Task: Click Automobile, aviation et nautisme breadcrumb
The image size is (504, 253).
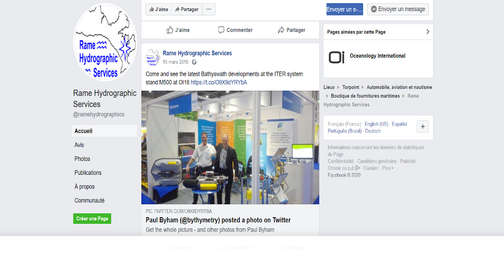Action: pyautogui.click(x=399, y=87)
